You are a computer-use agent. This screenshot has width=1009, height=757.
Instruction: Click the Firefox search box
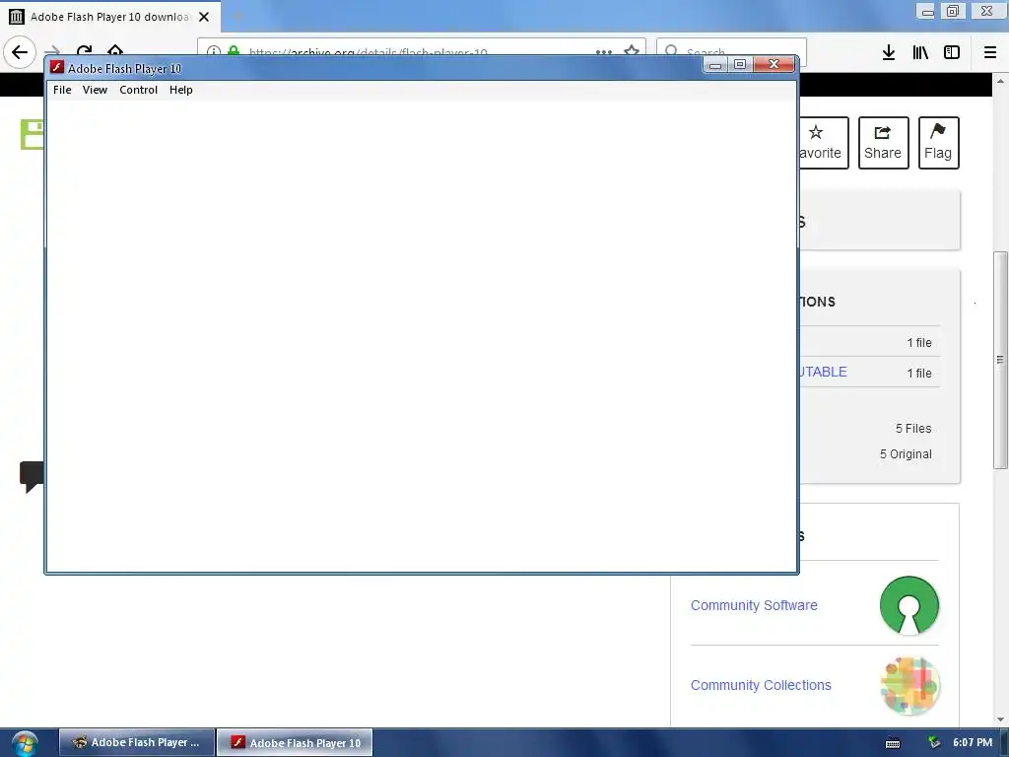click(732, 51)
